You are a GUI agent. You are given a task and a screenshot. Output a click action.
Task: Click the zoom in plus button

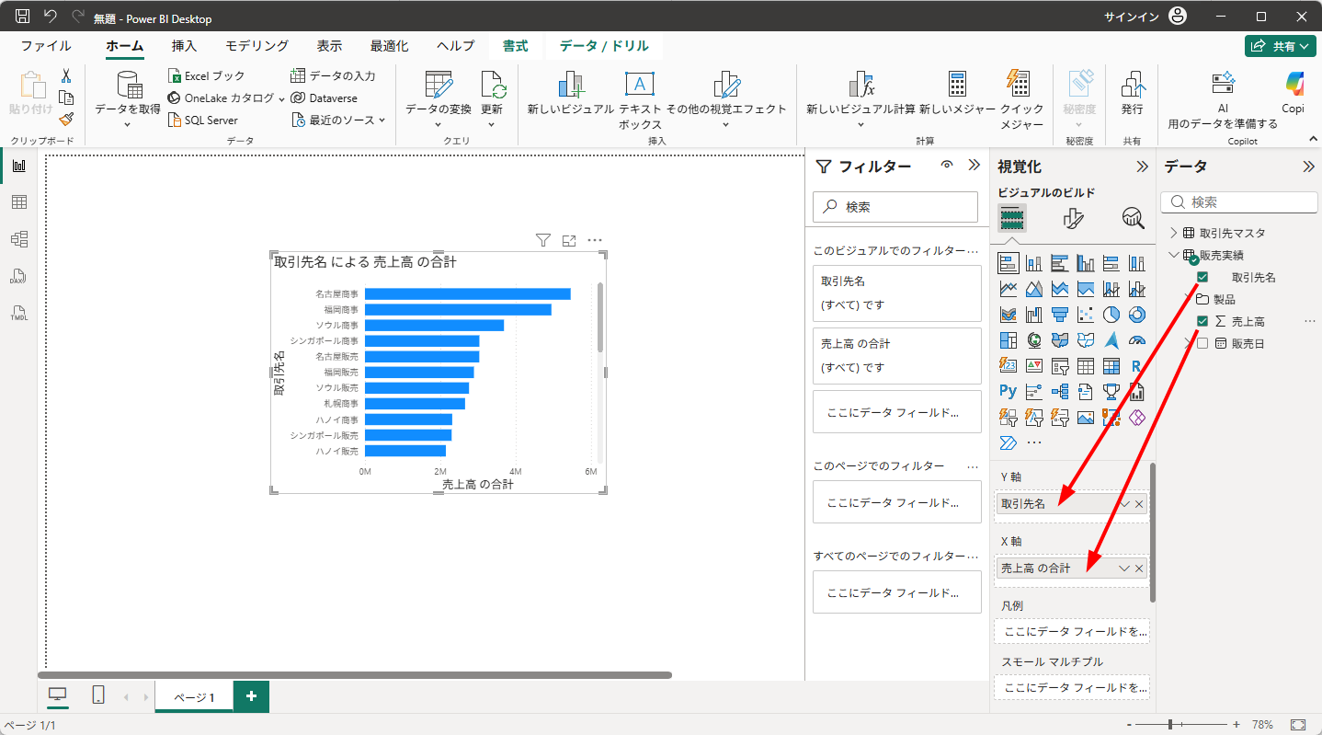[x=1236, y=725]
